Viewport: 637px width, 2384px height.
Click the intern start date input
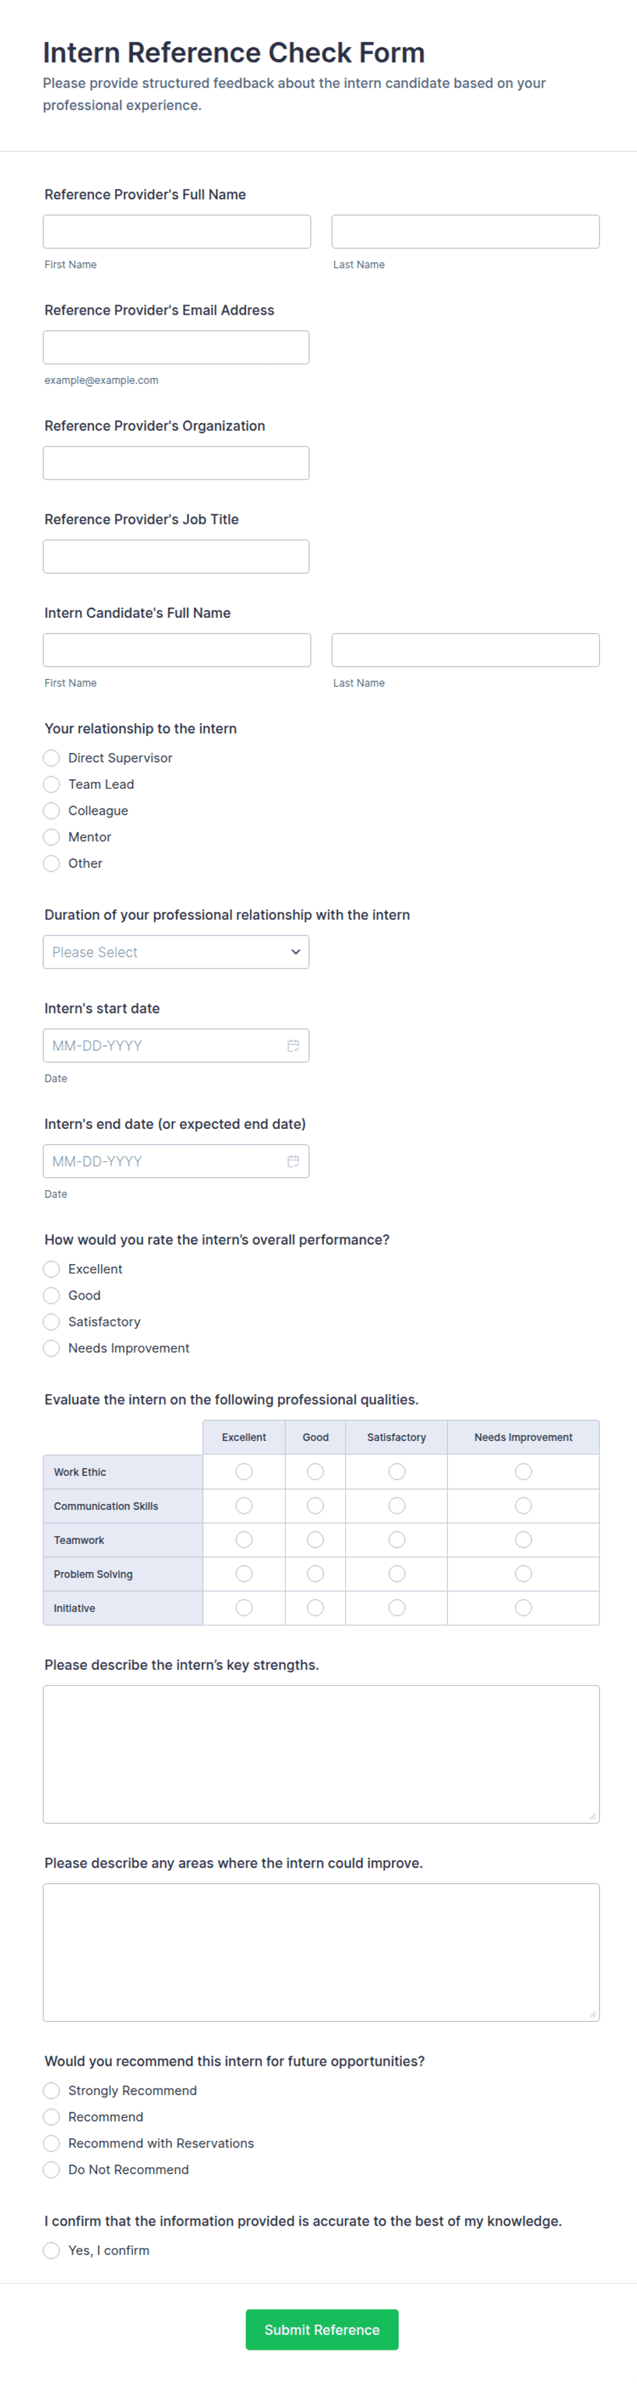[162, 1046]
